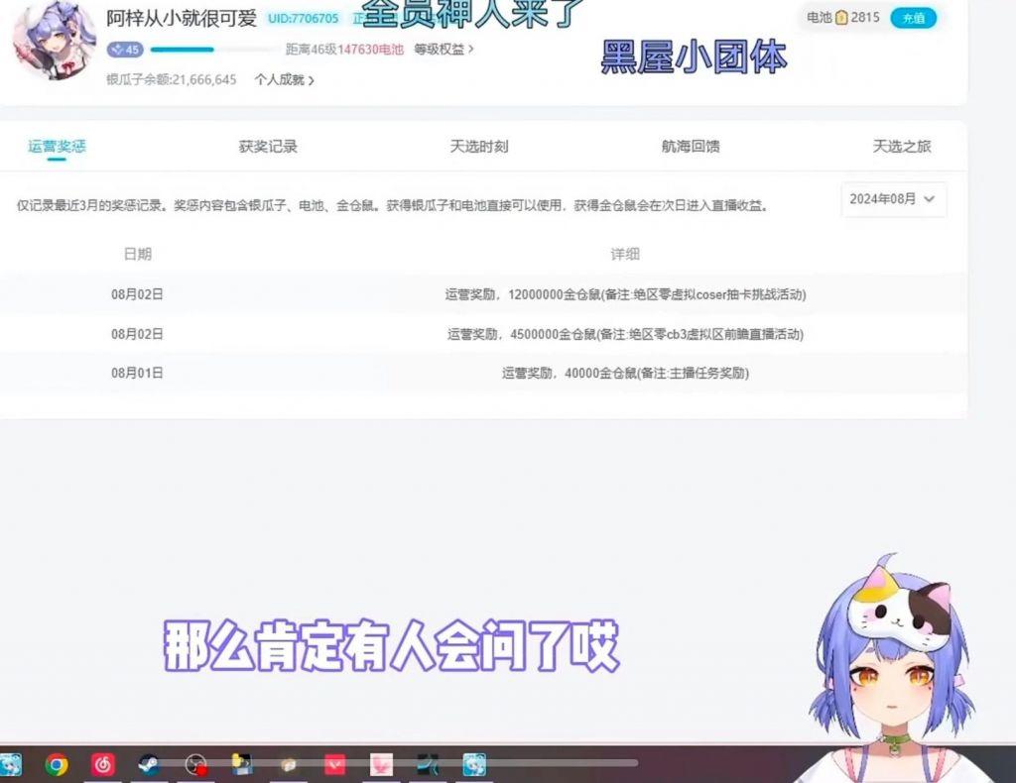Screen dimensions: 1016x783
Task: Select the 运营奖惩 tab
Action: [57, 147]
